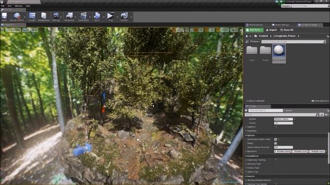
Task: Click the Content Browser forward arrow
Action: (x=251, y=36)
